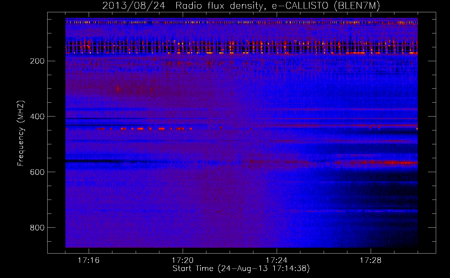Click the plot title 'Radio flux density, e-CALLISTO (BLEN7M)'
The width and height of the screenshot is (450, 278).
[x=278, y=6]
